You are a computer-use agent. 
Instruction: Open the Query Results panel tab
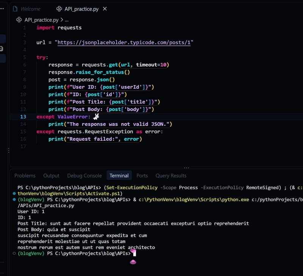(x=171, y=176)
